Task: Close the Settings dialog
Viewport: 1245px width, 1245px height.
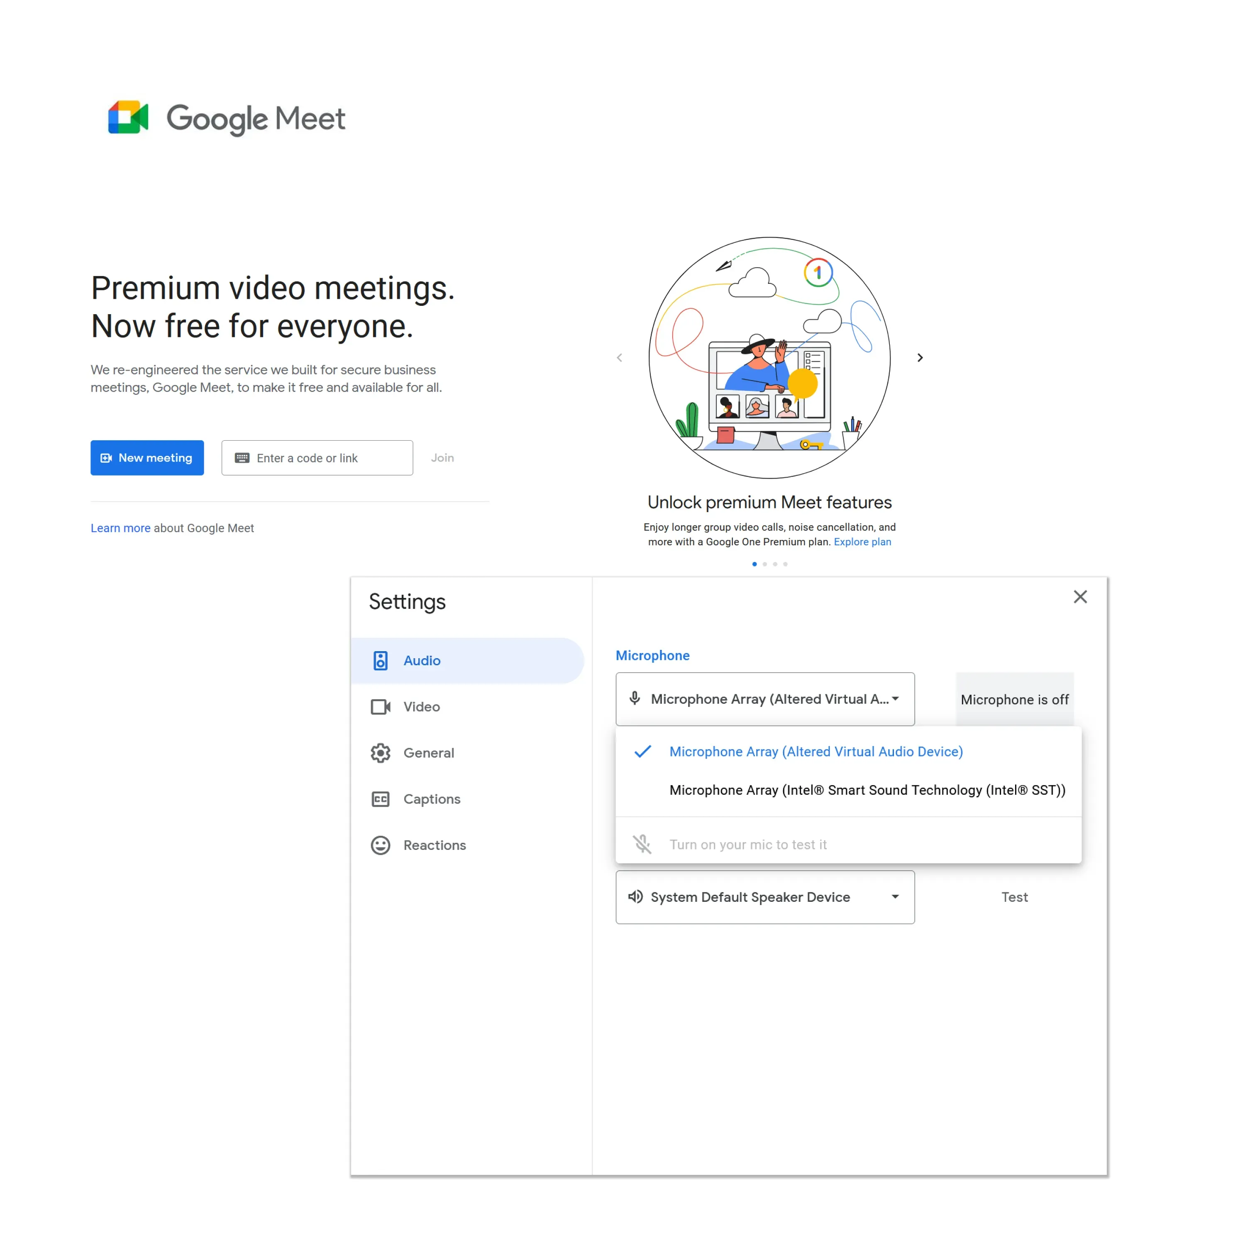Action: click(1080, 597)
